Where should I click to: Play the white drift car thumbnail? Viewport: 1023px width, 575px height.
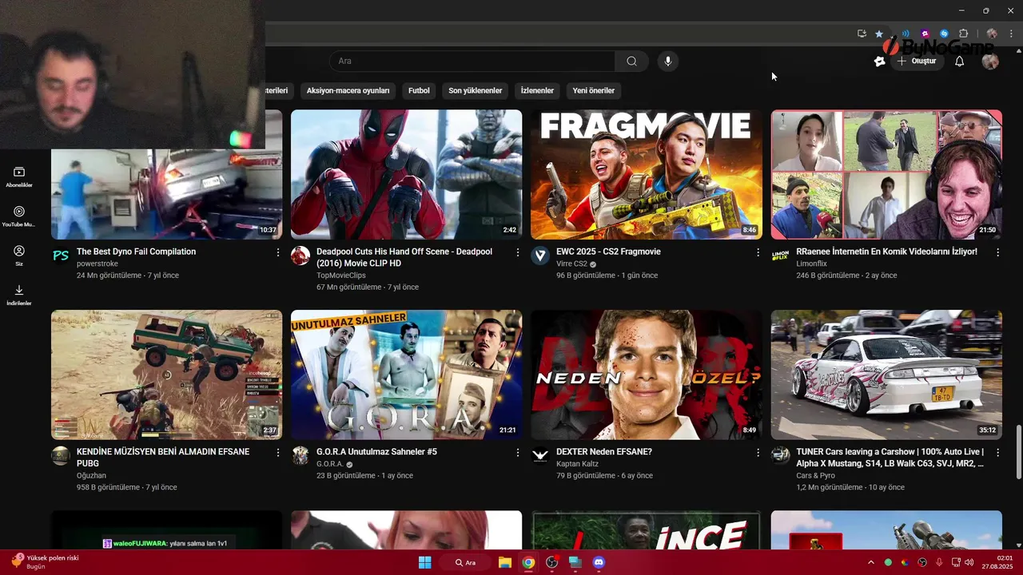(886, 375)
